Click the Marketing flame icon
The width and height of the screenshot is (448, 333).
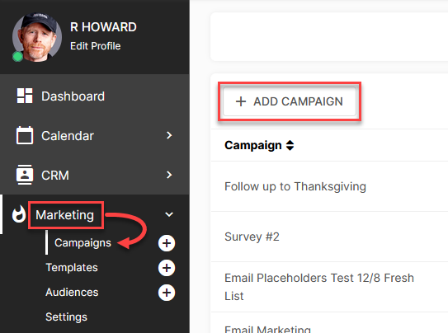(19, 214)
